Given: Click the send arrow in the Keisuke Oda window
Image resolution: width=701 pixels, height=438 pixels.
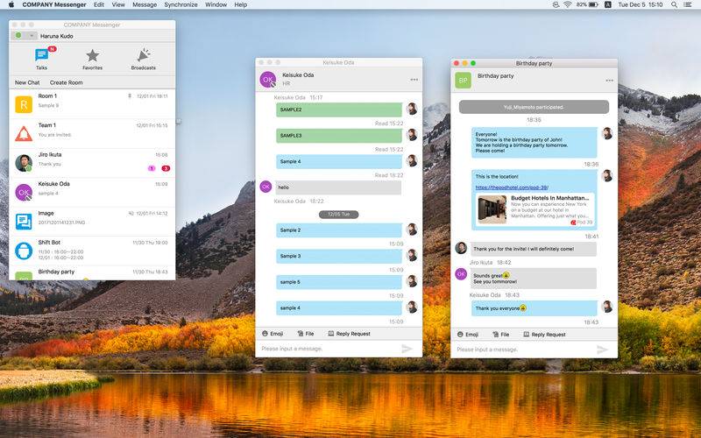Looking at the screenshot, I should click(x=407, y=349).
